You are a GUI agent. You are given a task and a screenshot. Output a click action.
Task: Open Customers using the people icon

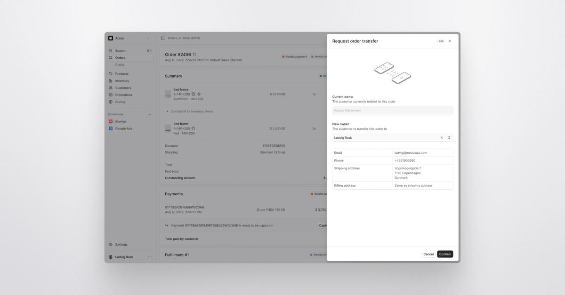111,88
